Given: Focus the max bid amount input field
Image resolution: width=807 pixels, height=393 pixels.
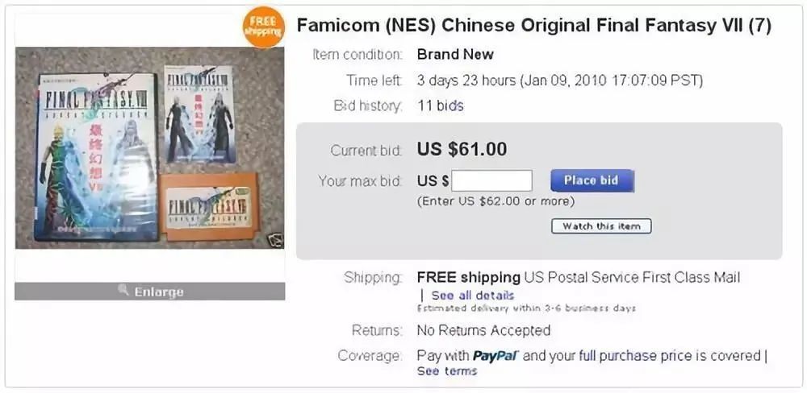Looking at the screenshot, I should click(x=491, y=180).
